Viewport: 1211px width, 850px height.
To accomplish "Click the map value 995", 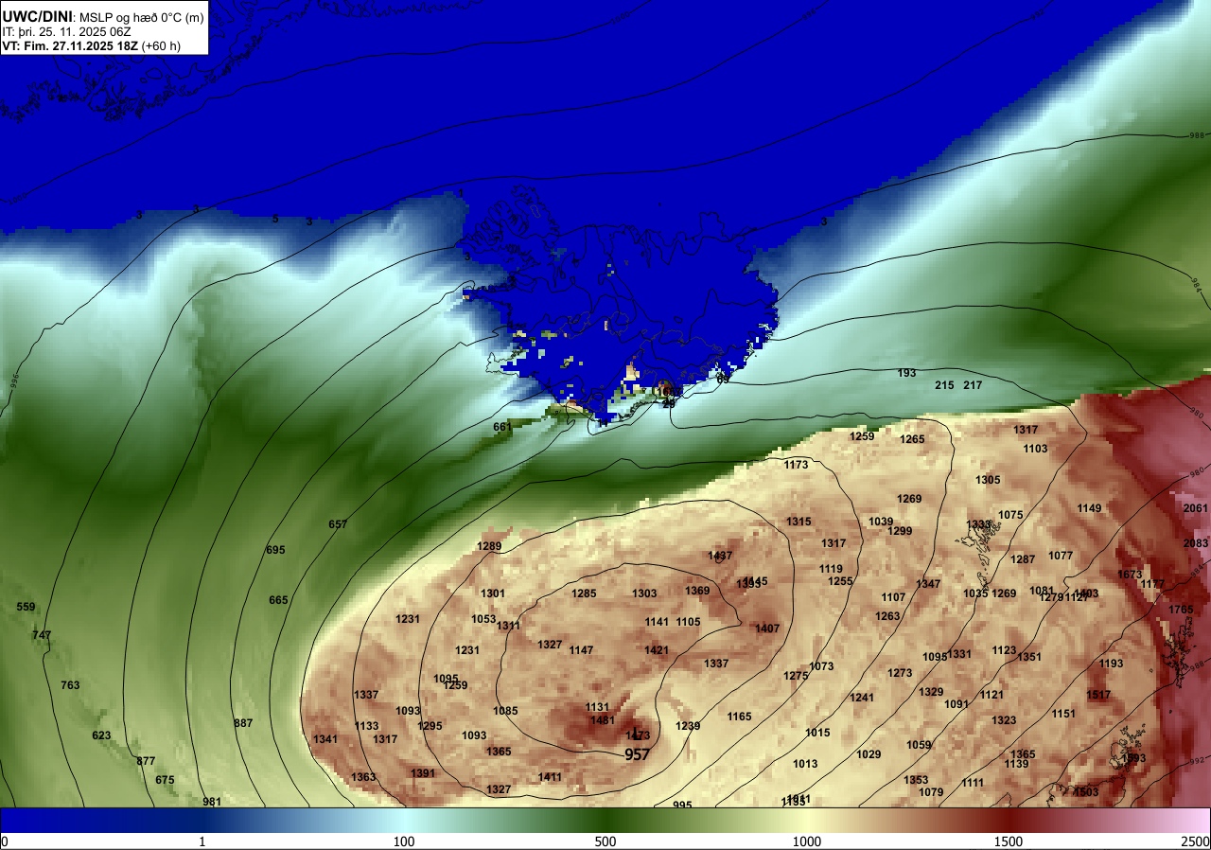I will pyautogui.click(x=682, y=806).
